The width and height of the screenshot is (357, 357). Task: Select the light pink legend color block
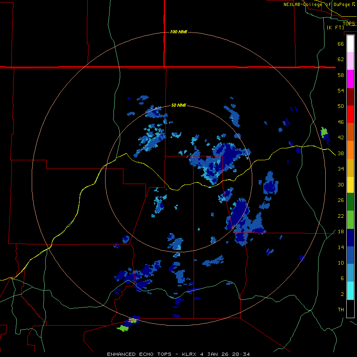350,61
